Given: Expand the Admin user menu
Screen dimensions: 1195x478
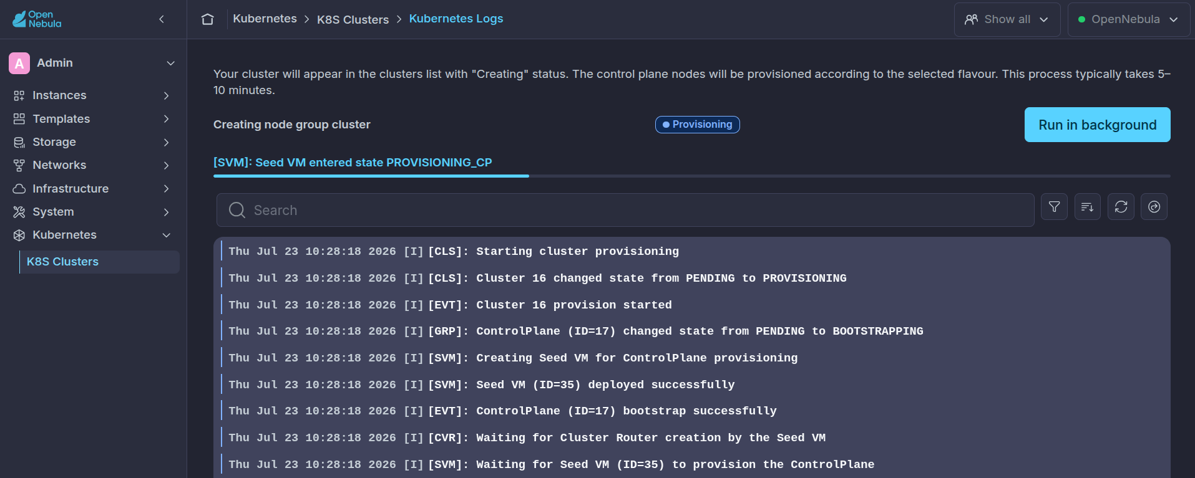Looking at the screenshot, I should [x=171, y=63].
